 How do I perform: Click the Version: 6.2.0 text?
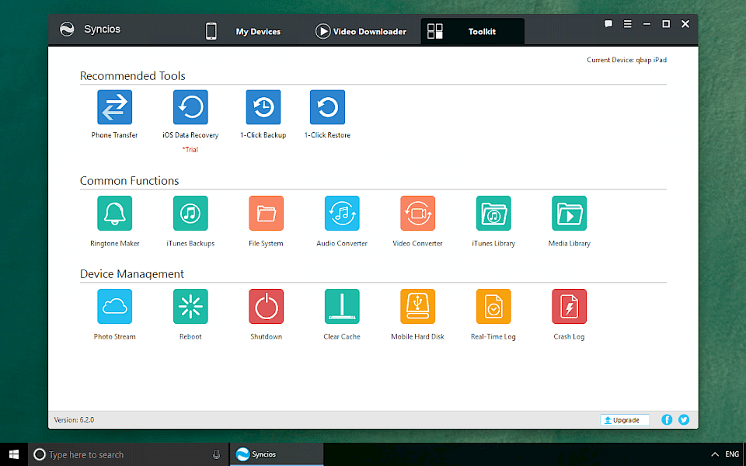tap(75, 420)
